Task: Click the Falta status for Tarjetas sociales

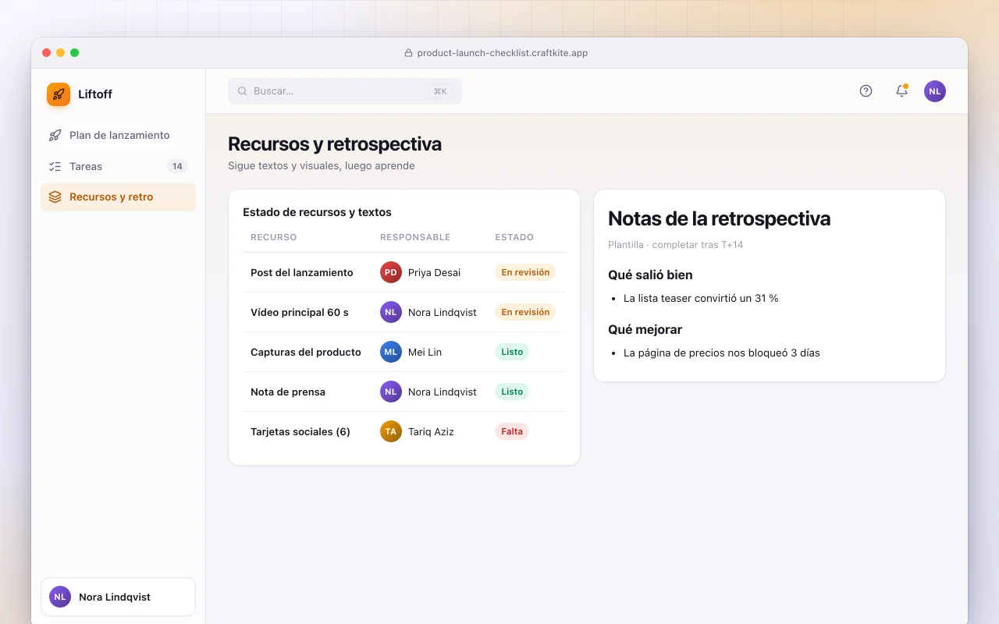Action: [512, 431]
